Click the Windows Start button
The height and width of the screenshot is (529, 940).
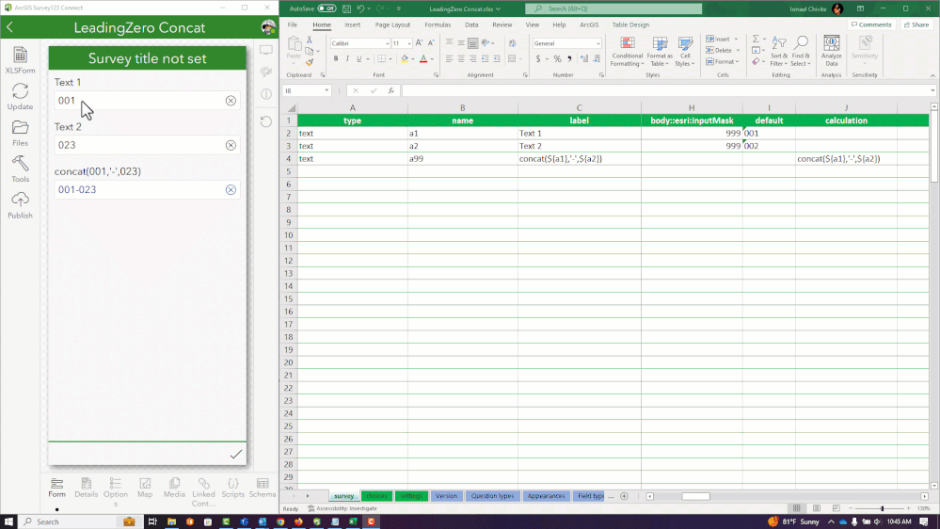tap(8, 521)
